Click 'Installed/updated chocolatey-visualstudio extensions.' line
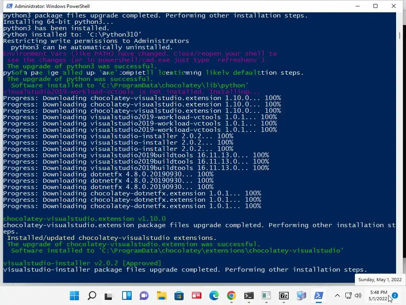The width and height of the screenshot is (406, 305). coord(111,238)
